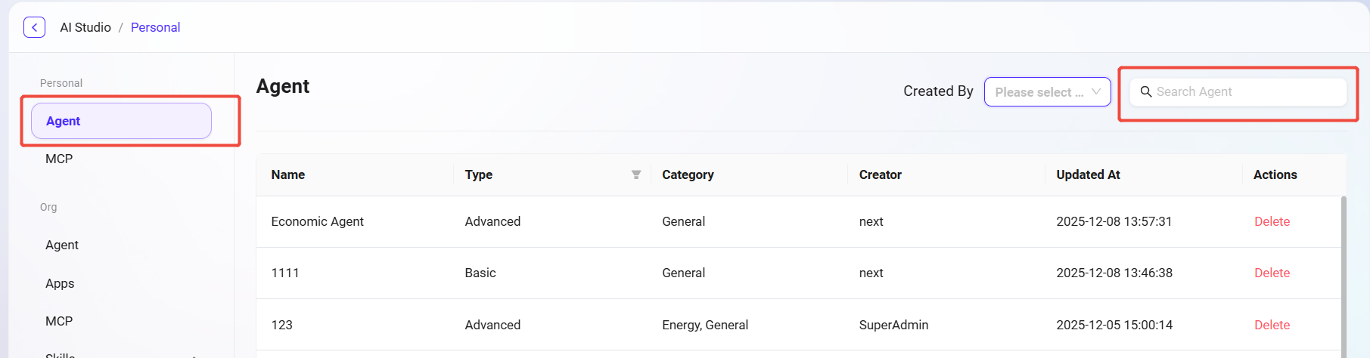This screenshot has width=1370, height=358.
Task: Open the Economic Agent entry
Action: 317,221
